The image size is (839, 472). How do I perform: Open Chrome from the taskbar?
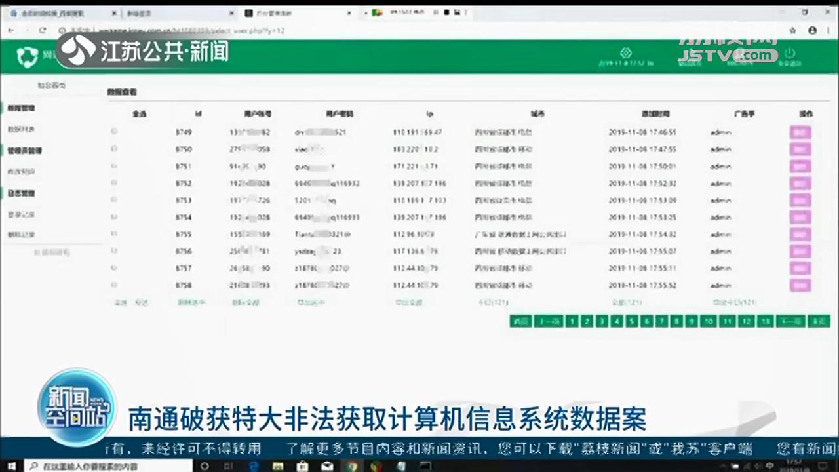pyautogui.click(x=352, y=467)
